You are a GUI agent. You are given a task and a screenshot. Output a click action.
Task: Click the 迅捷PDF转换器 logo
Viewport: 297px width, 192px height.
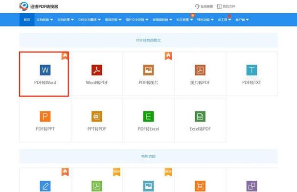click(x=39, y=6)
